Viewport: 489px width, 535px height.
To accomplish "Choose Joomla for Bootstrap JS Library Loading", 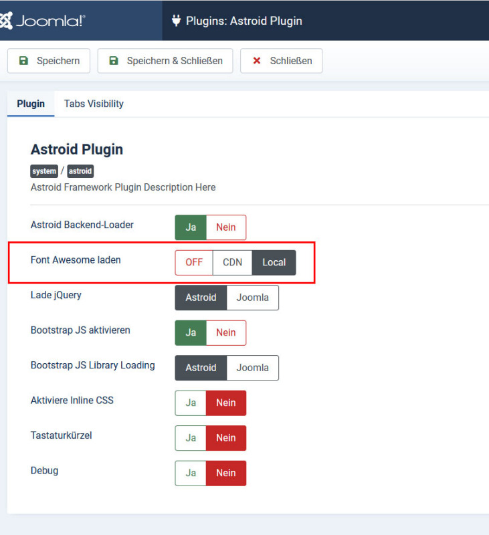I will tap(252, 368).
